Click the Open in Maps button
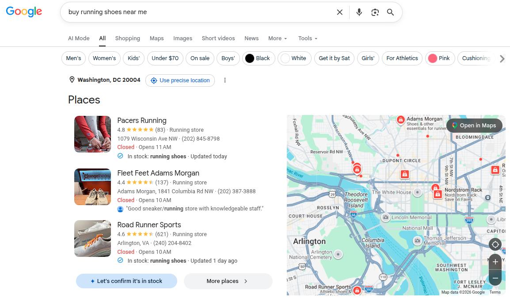The image size is (510, 302). tap(474, 125)
